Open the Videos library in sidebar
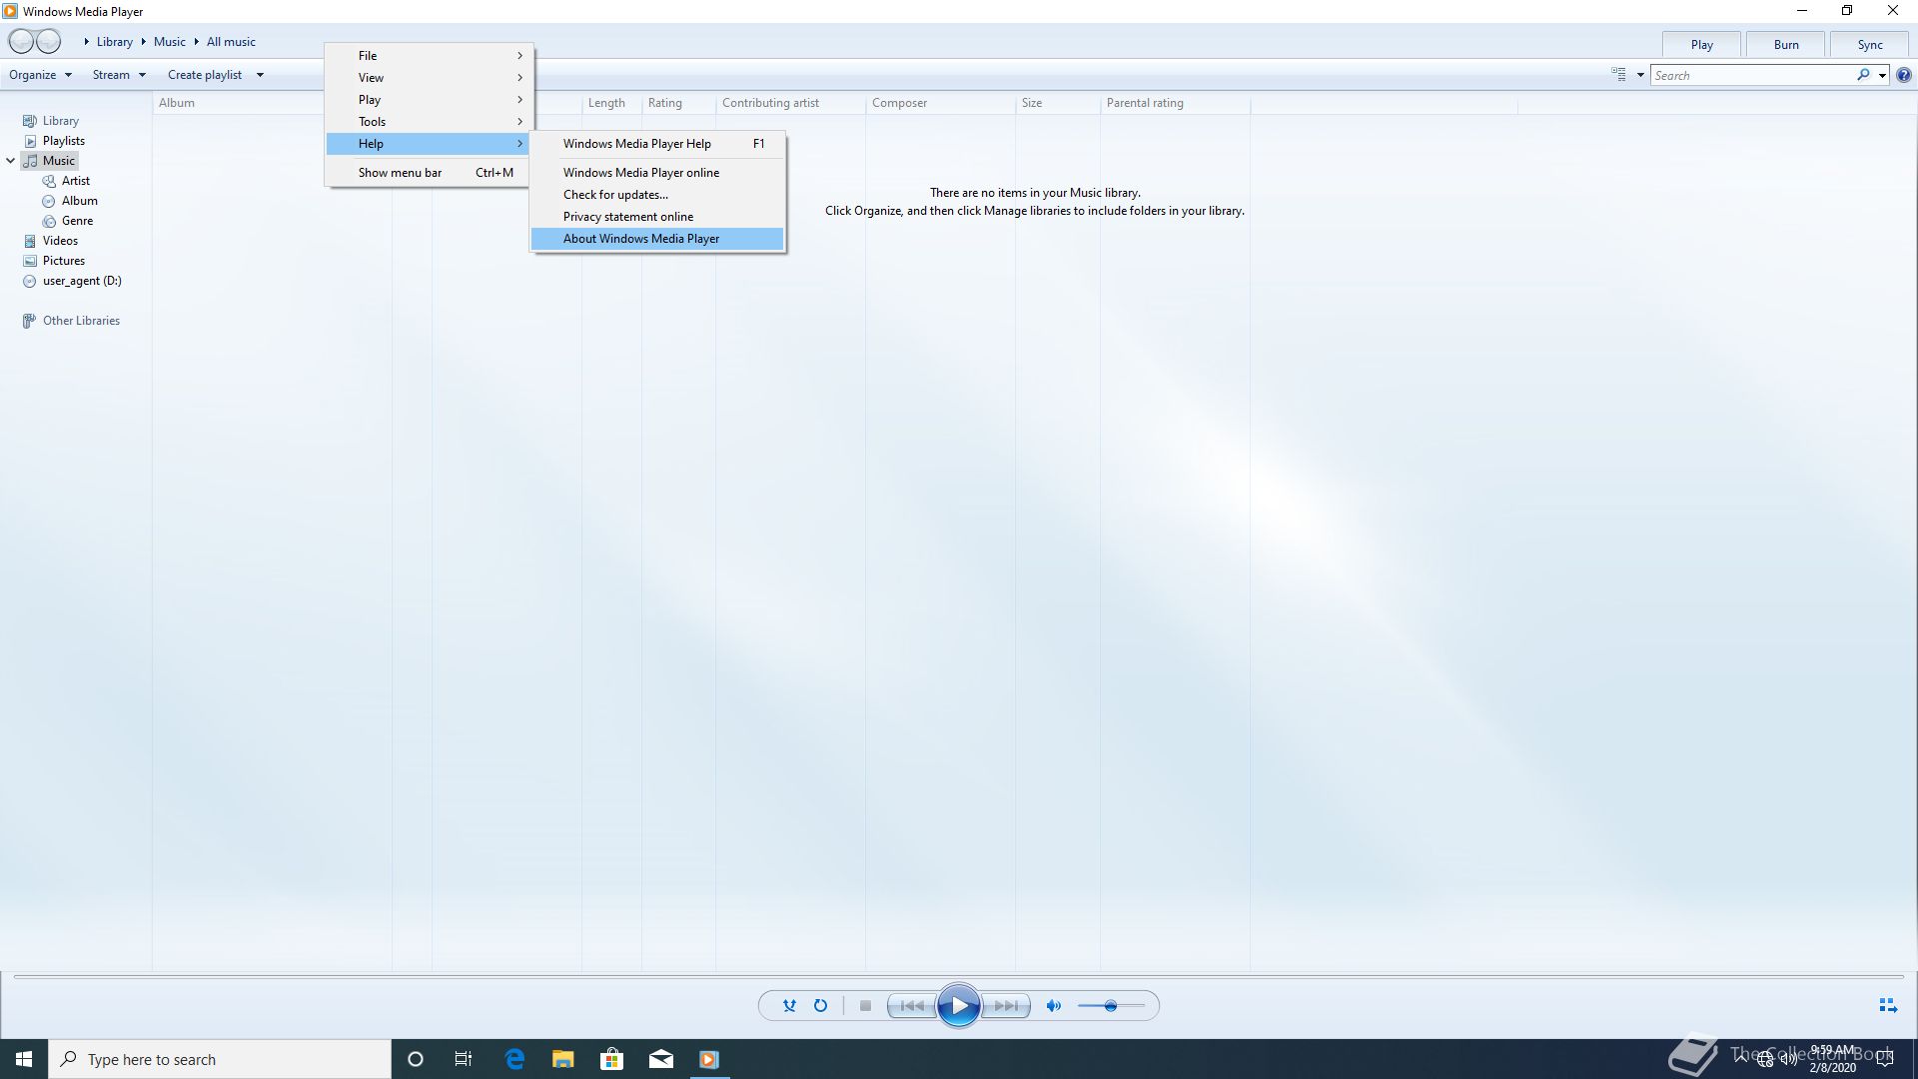The width and height of the screenshot is (1918, 1079). pos(60,241)
